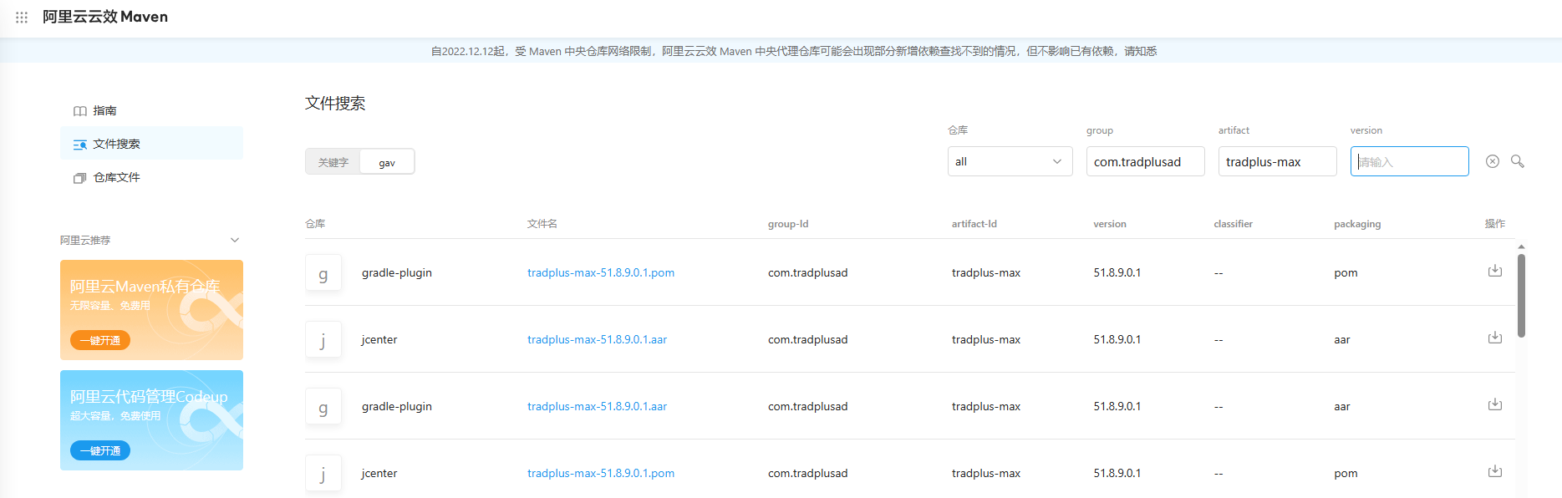1562x498 pixels.
Task: Switch search mode to gav
Action: (387, 162)
